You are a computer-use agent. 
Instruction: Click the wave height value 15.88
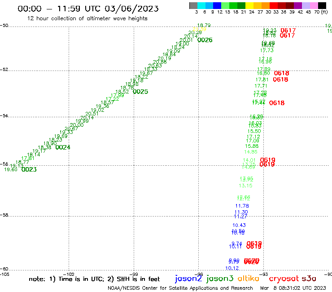click(252, 146)
